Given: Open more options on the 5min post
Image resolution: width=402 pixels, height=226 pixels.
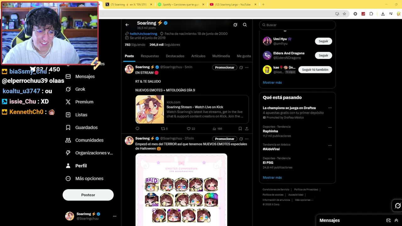Looking at the screenshot, I should (247, 67).
